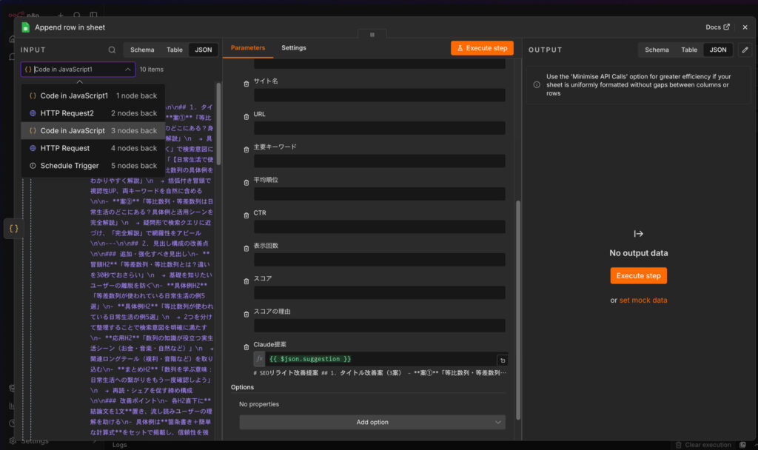The width and height of the screenshot is (758, 450).
Task: Click the 主要キーワード input field
Action: click(x=380, y=161)
